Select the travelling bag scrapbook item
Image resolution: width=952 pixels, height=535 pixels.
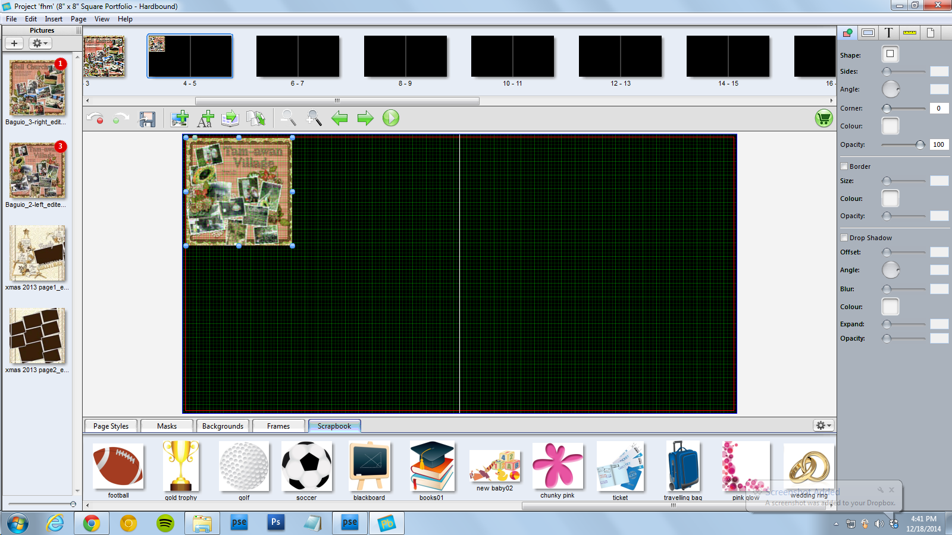(x=683, y=467)
